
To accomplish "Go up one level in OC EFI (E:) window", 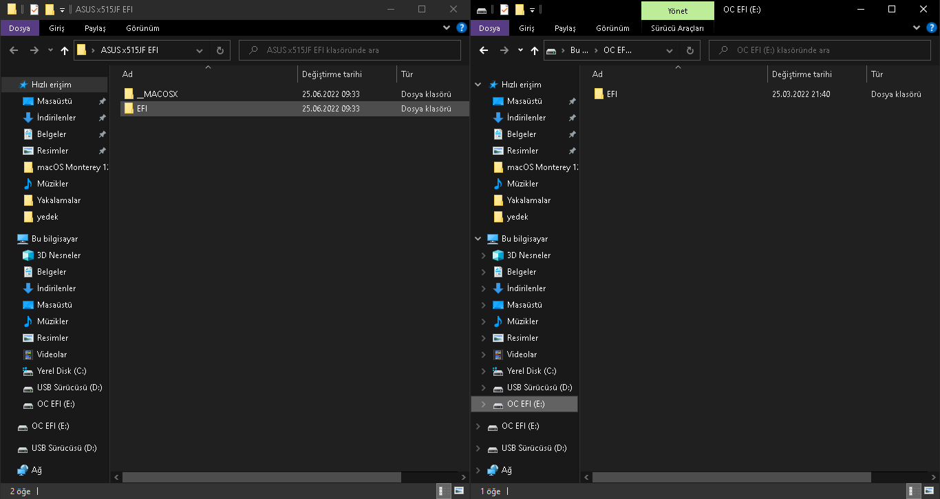I will pyautogui.click(x=535, y=50).
